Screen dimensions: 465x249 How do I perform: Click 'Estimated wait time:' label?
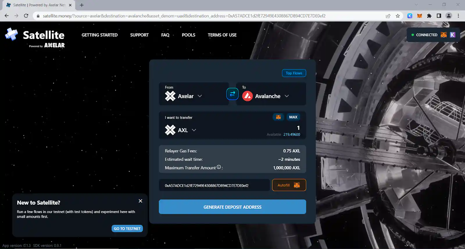coord(184,159)
